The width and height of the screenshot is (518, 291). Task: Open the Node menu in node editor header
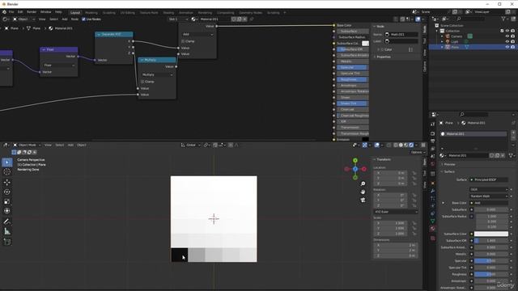tap(74, 19)
